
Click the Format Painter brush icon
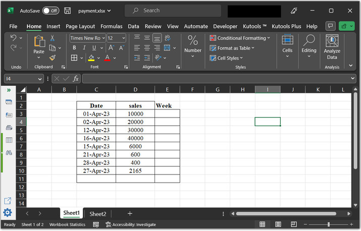click(x=52, y=58)
